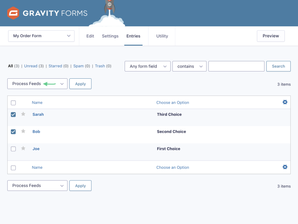Uncheck the Sarah entry checkbox
The image size is (298, 224).
tap(13, 114)
